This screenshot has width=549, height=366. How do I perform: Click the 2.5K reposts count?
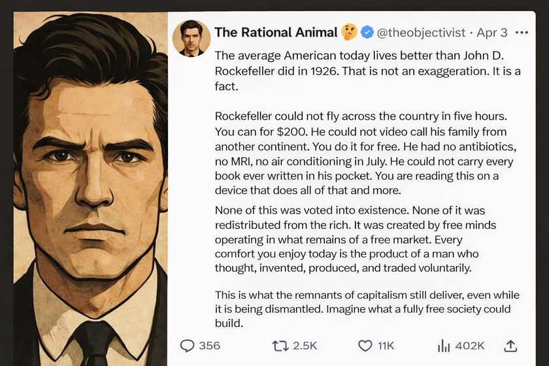click(305, 345)
